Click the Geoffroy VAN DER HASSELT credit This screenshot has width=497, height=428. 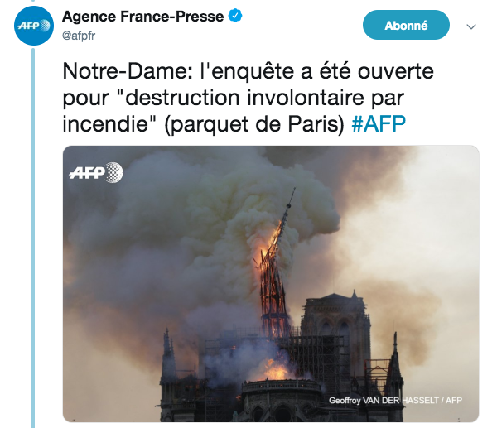click(395, 401)
